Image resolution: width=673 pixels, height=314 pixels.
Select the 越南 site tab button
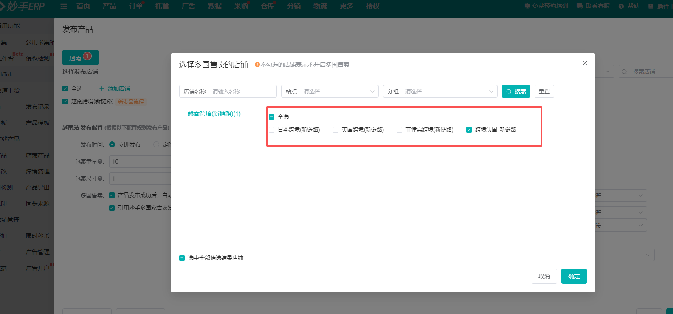[x=80, y=57]
